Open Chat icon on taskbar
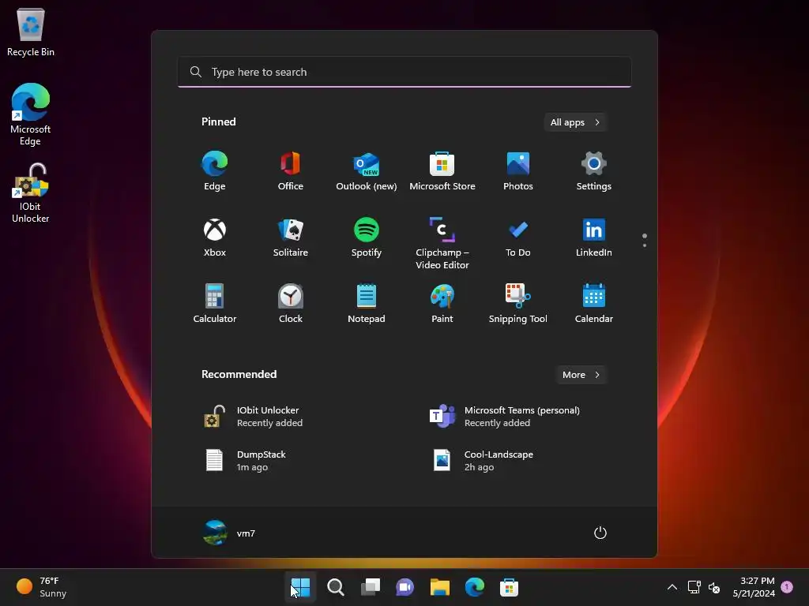This screenshot has width=809, height=606. [405, 587]
